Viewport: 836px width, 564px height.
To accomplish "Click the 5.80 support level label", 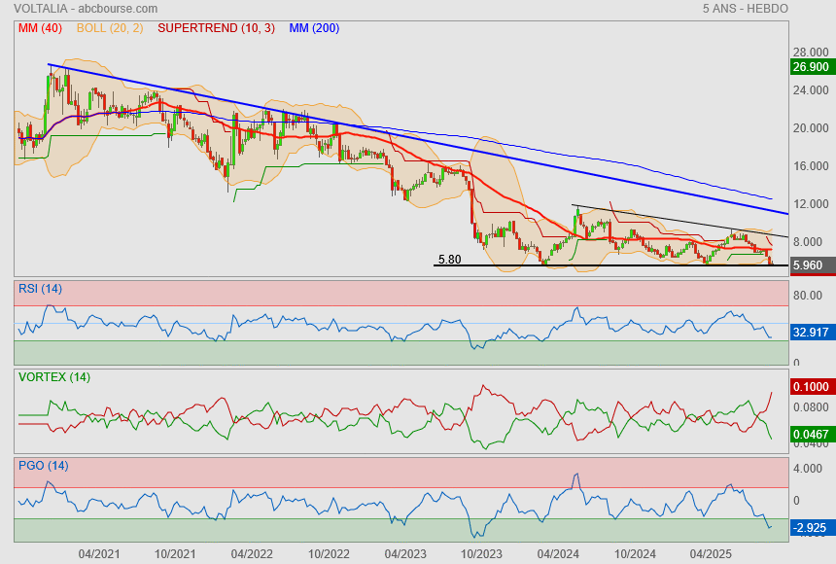I will tap(450, 260).
